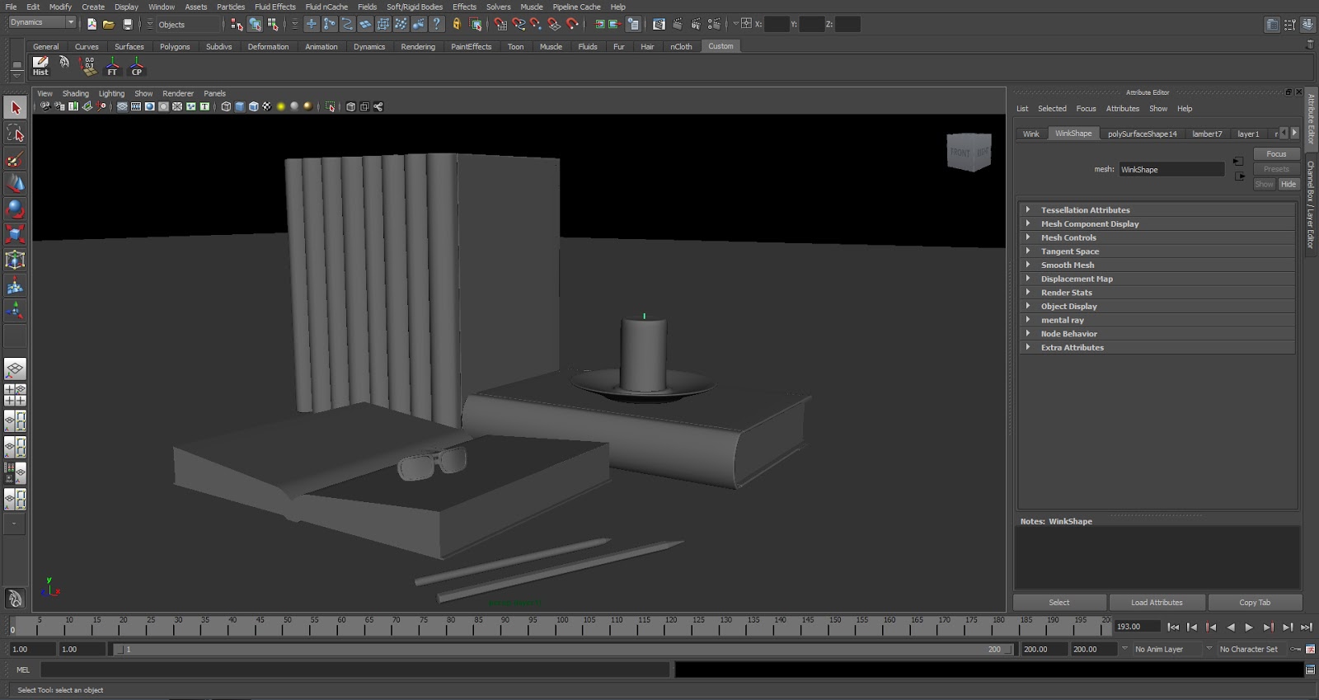Screen dimensions: 1319x700
Task: Toggle X-ray display mode in the viewport
Action: 351,106
